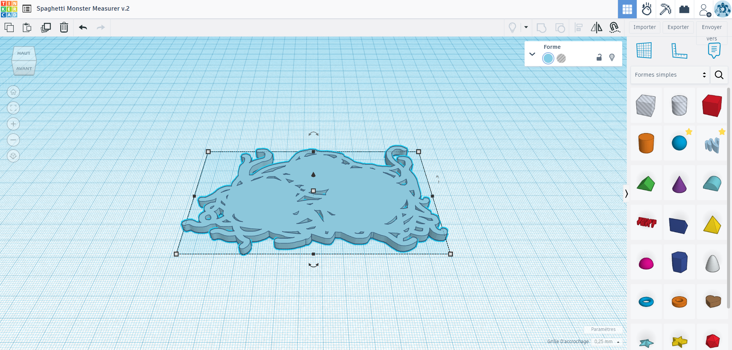Click the Zoom in plus button
Viewport: 732px width, 350px height.
[13, 124]
